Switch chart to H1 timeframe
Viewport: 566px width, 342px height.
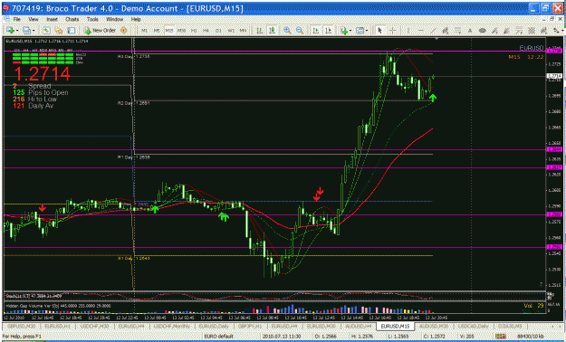194,31
